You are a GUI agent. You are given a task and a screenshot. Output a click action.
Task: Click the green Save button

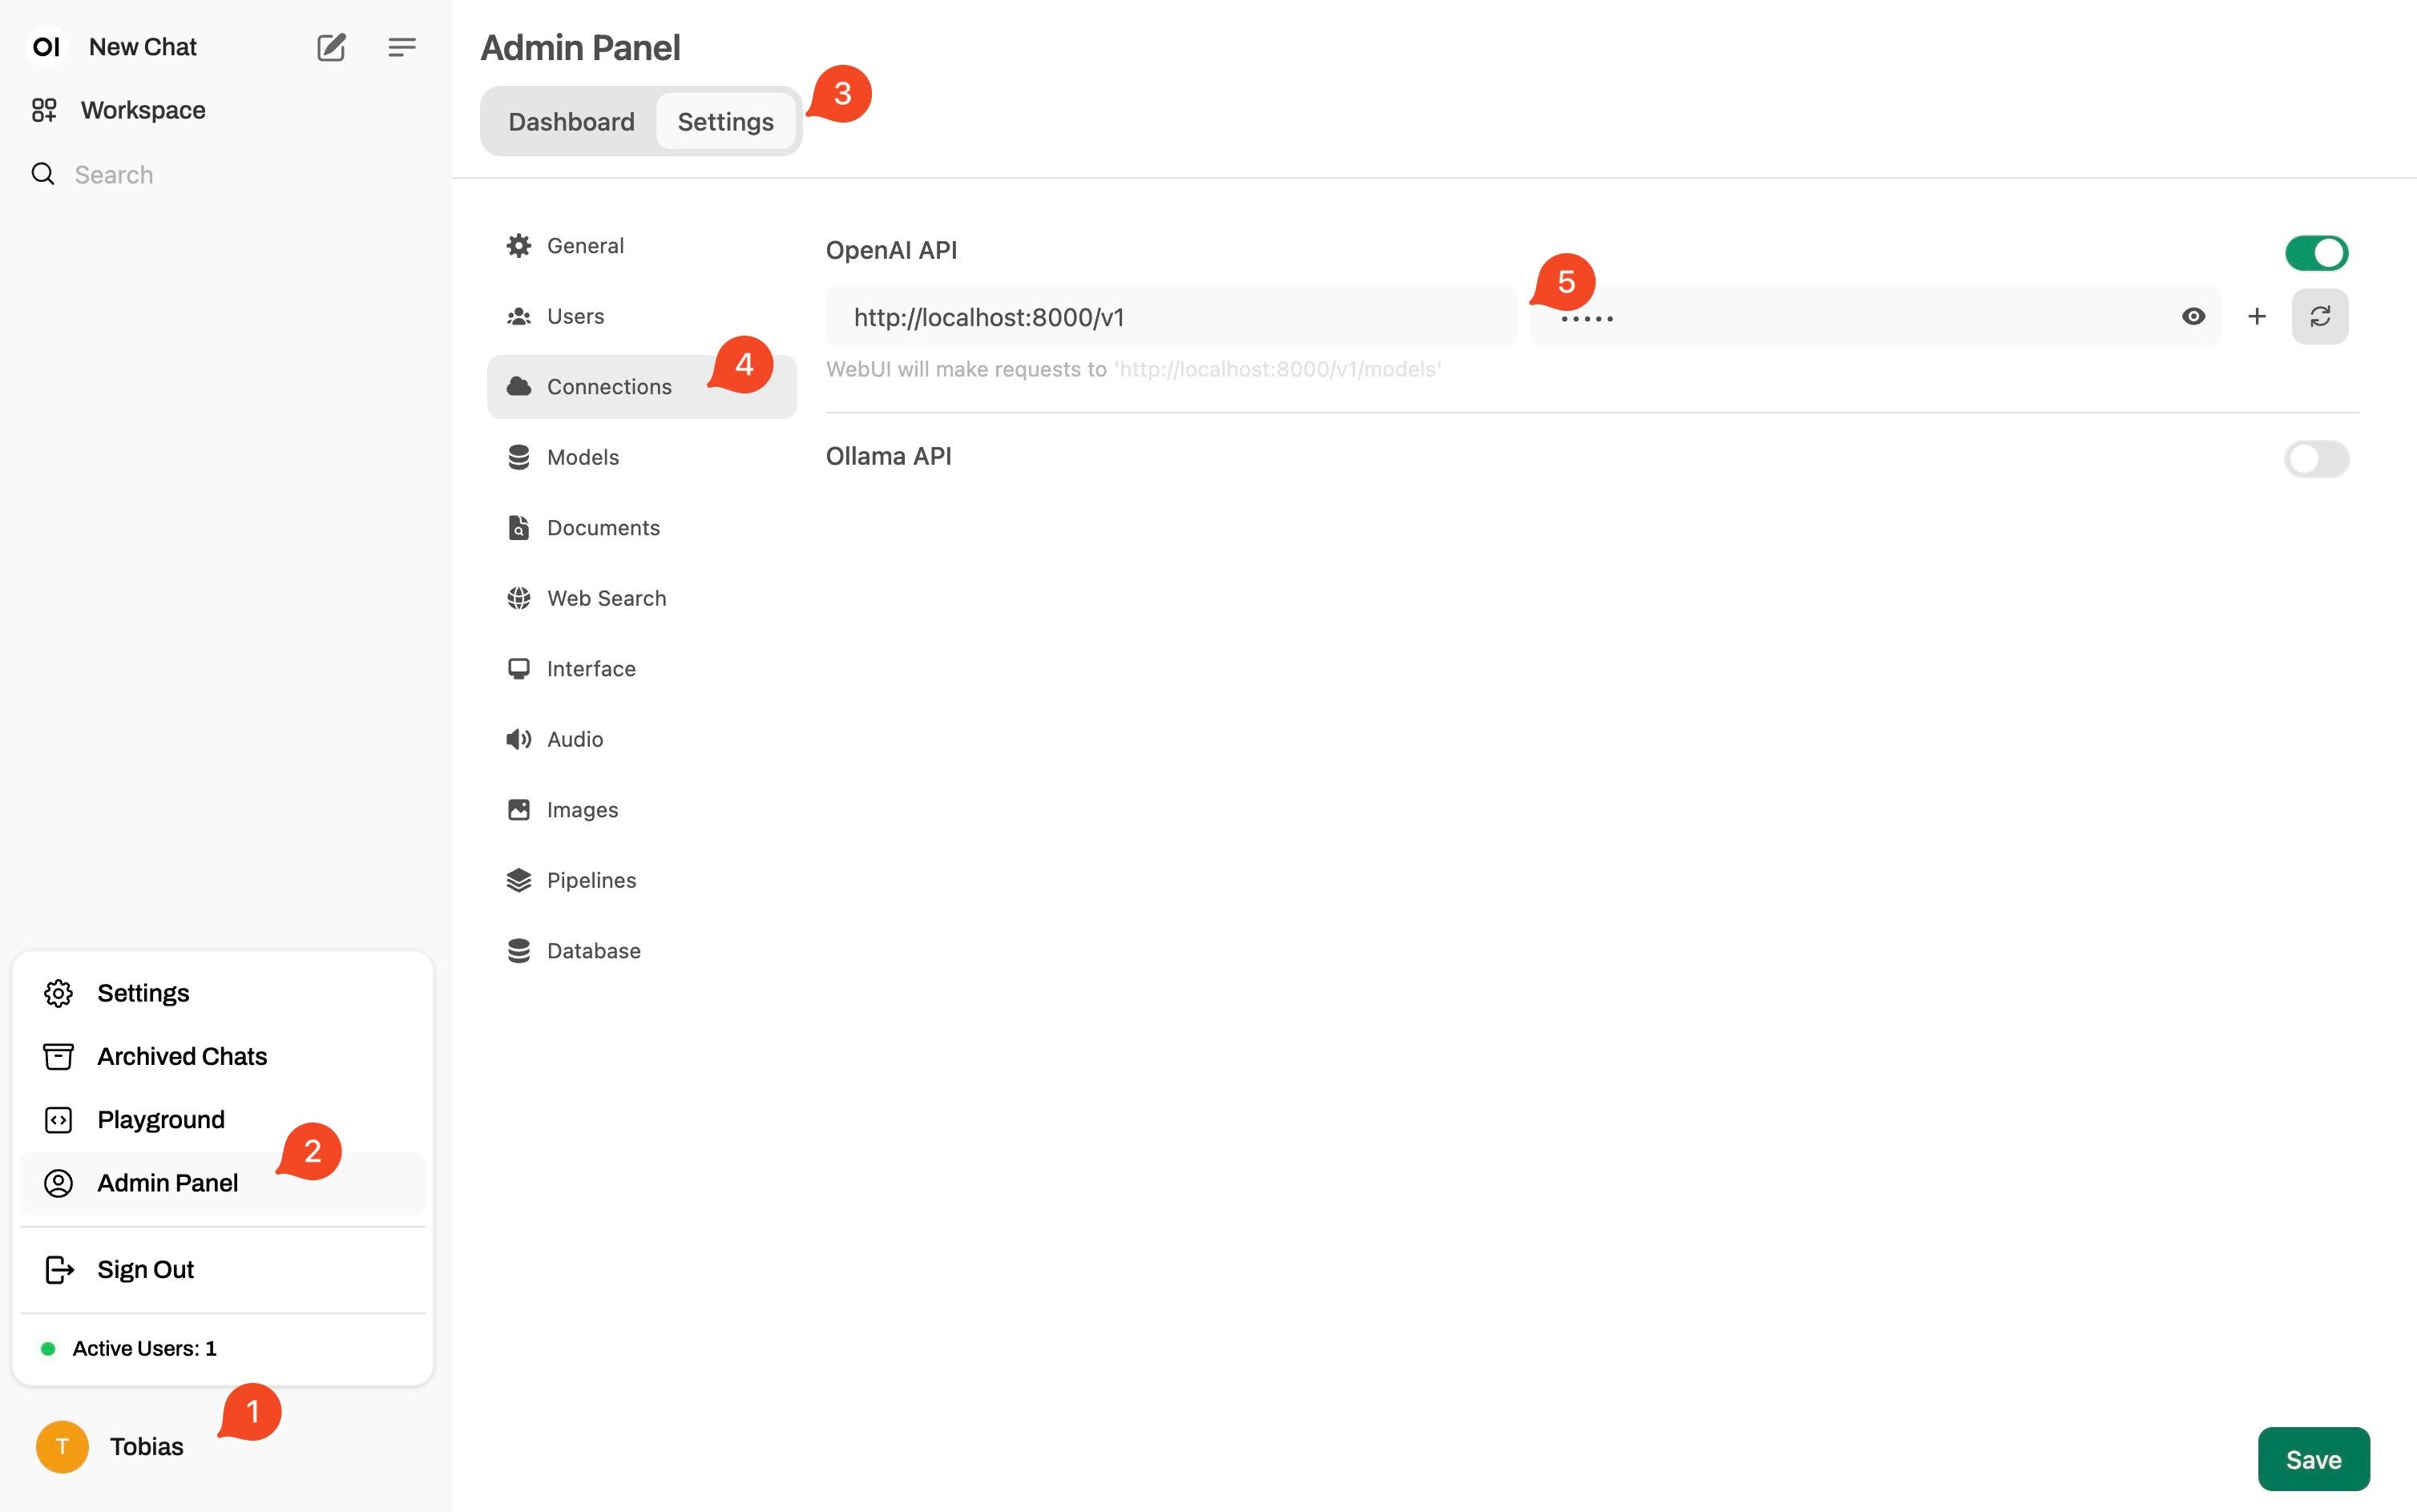[2312, 1458]
